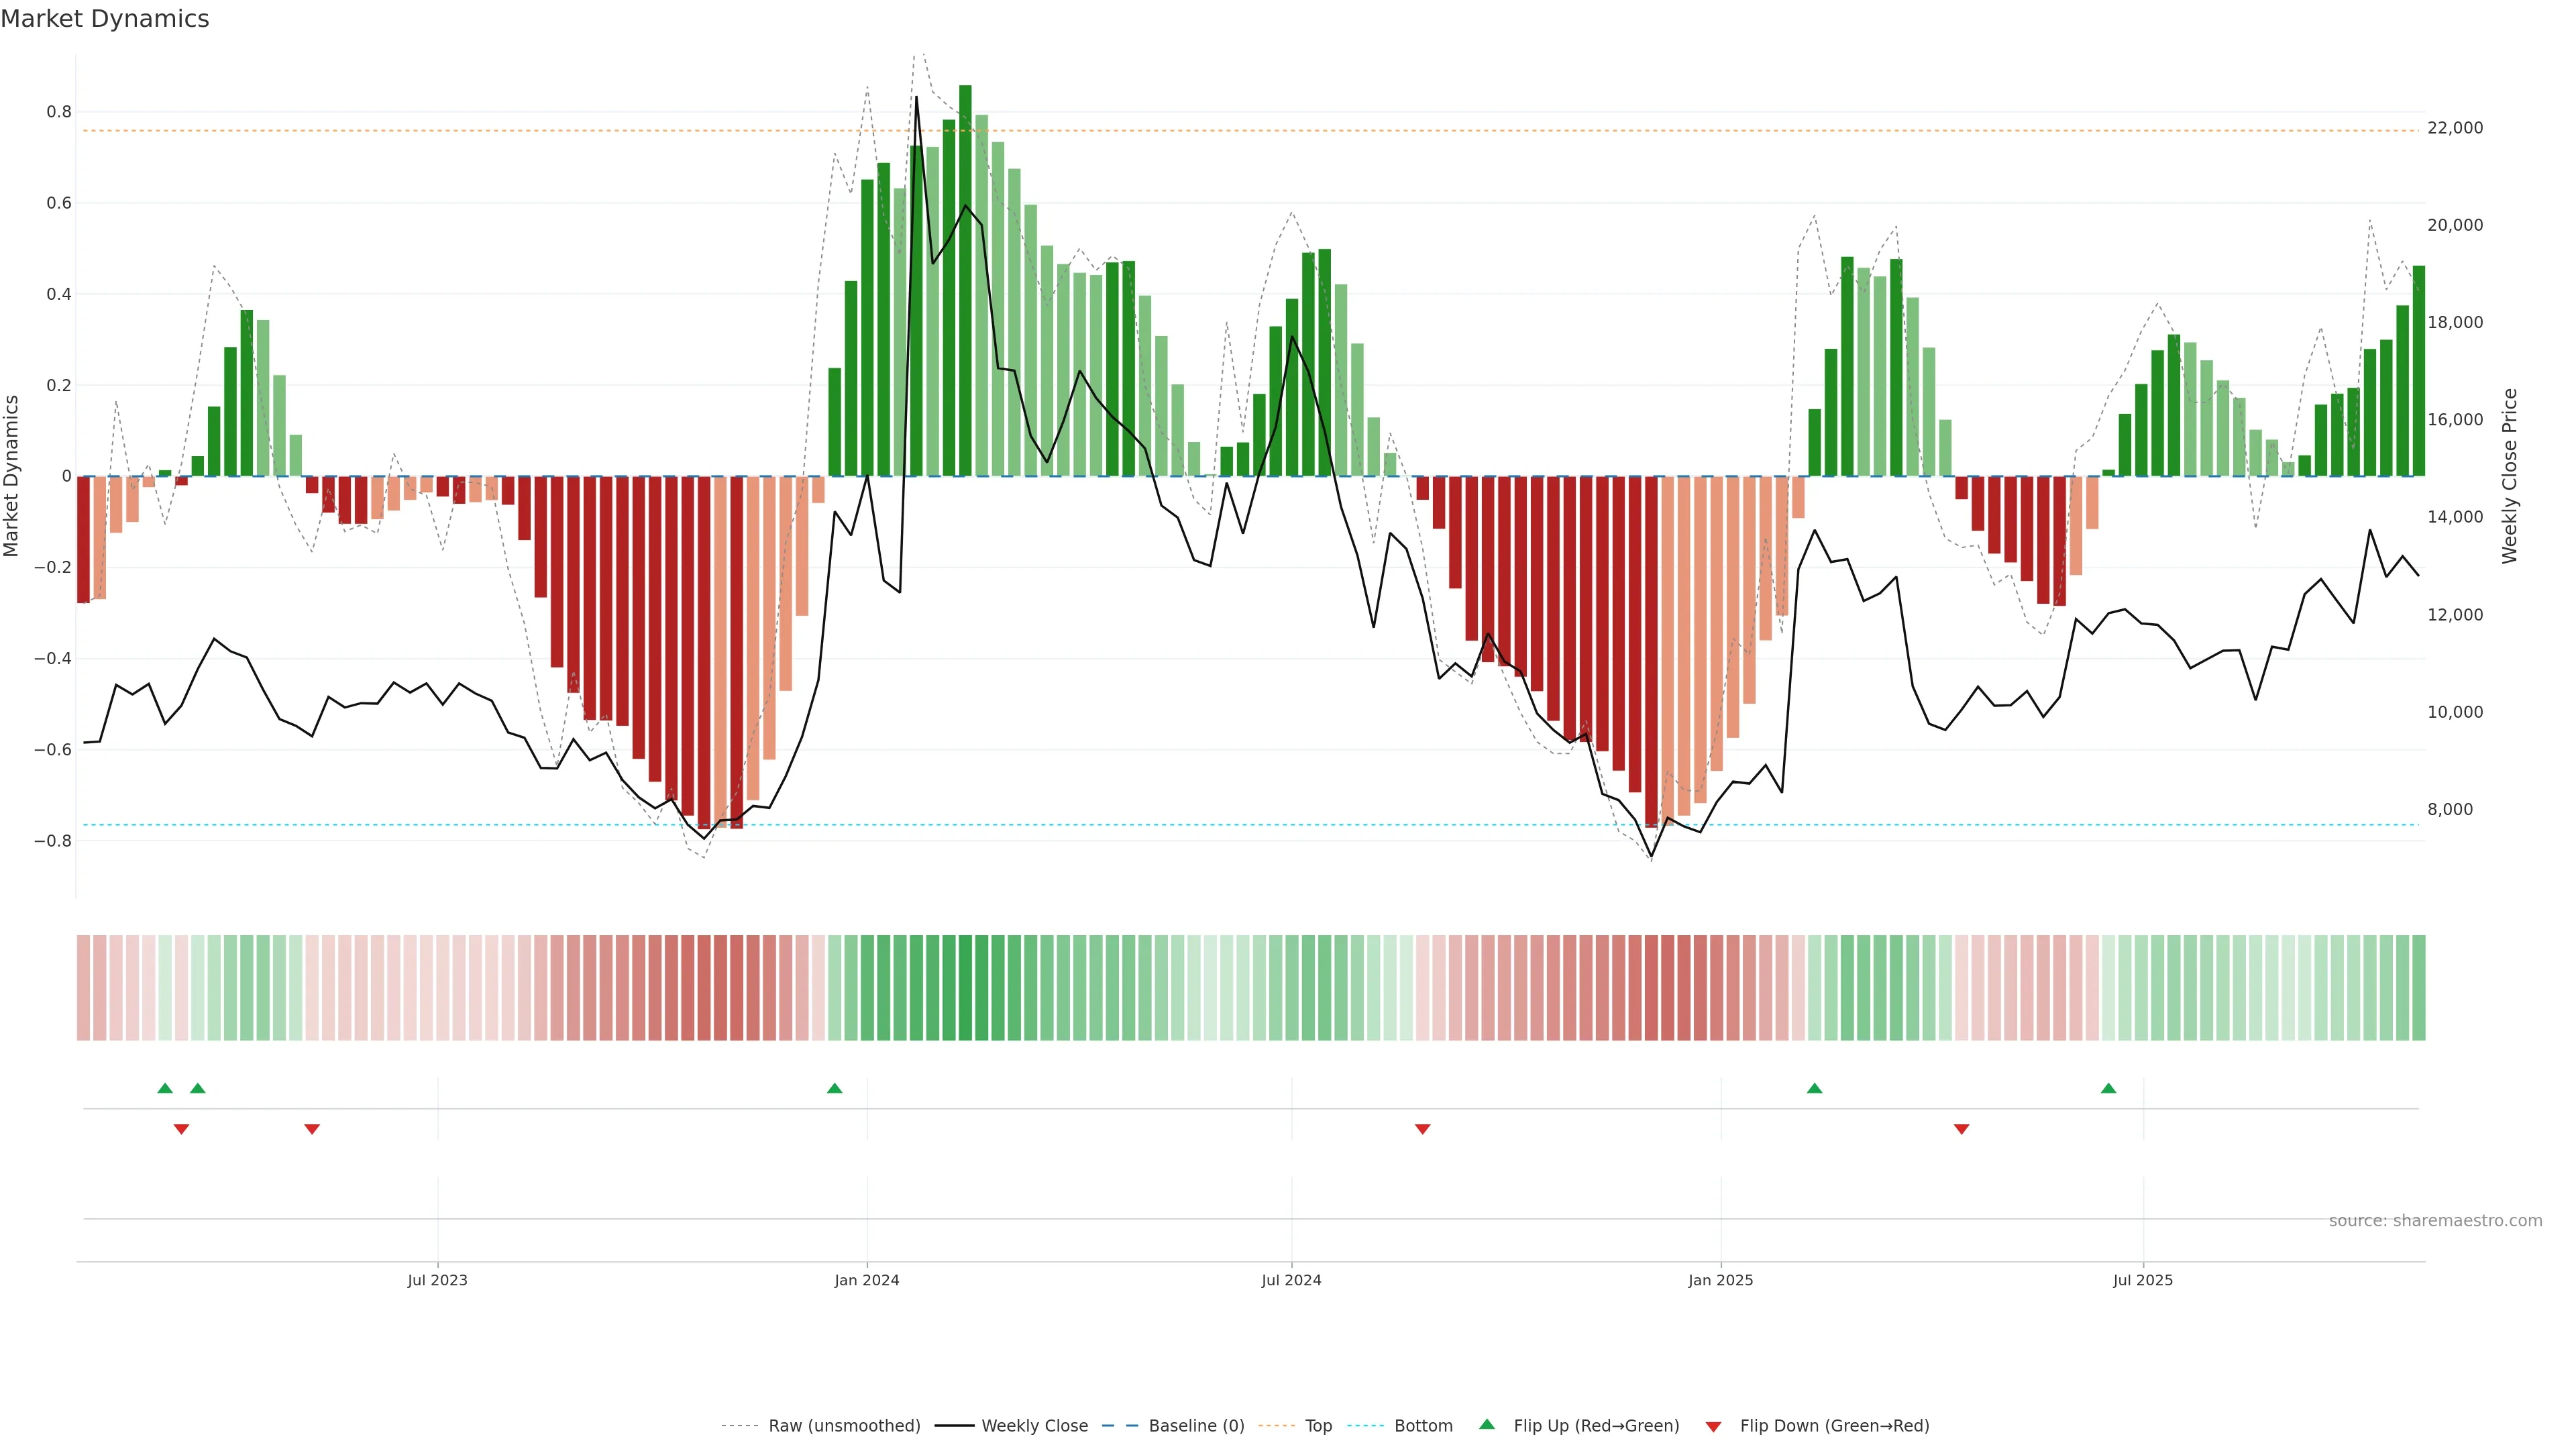This screenshot has width=2576, height=1449.
Task: Click the Flip Up marker after Jan 2025
Action: pos(1814,1088)
